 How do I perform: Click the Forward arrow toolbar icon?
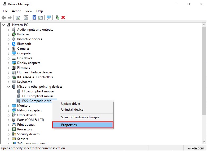click(10, 17)
